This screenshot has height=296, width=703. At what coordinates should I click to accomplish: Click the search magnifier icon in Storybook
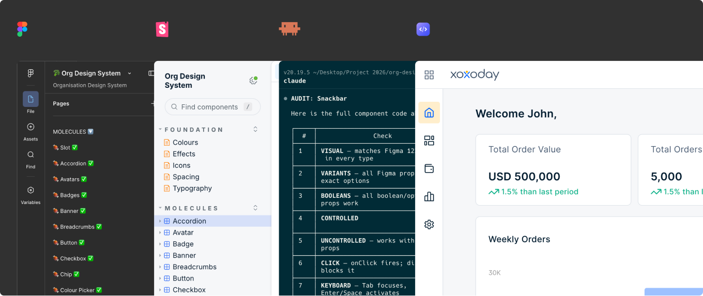174,107
